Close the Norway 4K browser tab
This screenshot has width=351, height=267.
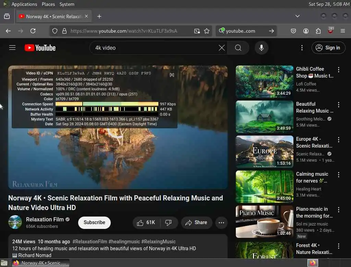click(x=86, y=16)
